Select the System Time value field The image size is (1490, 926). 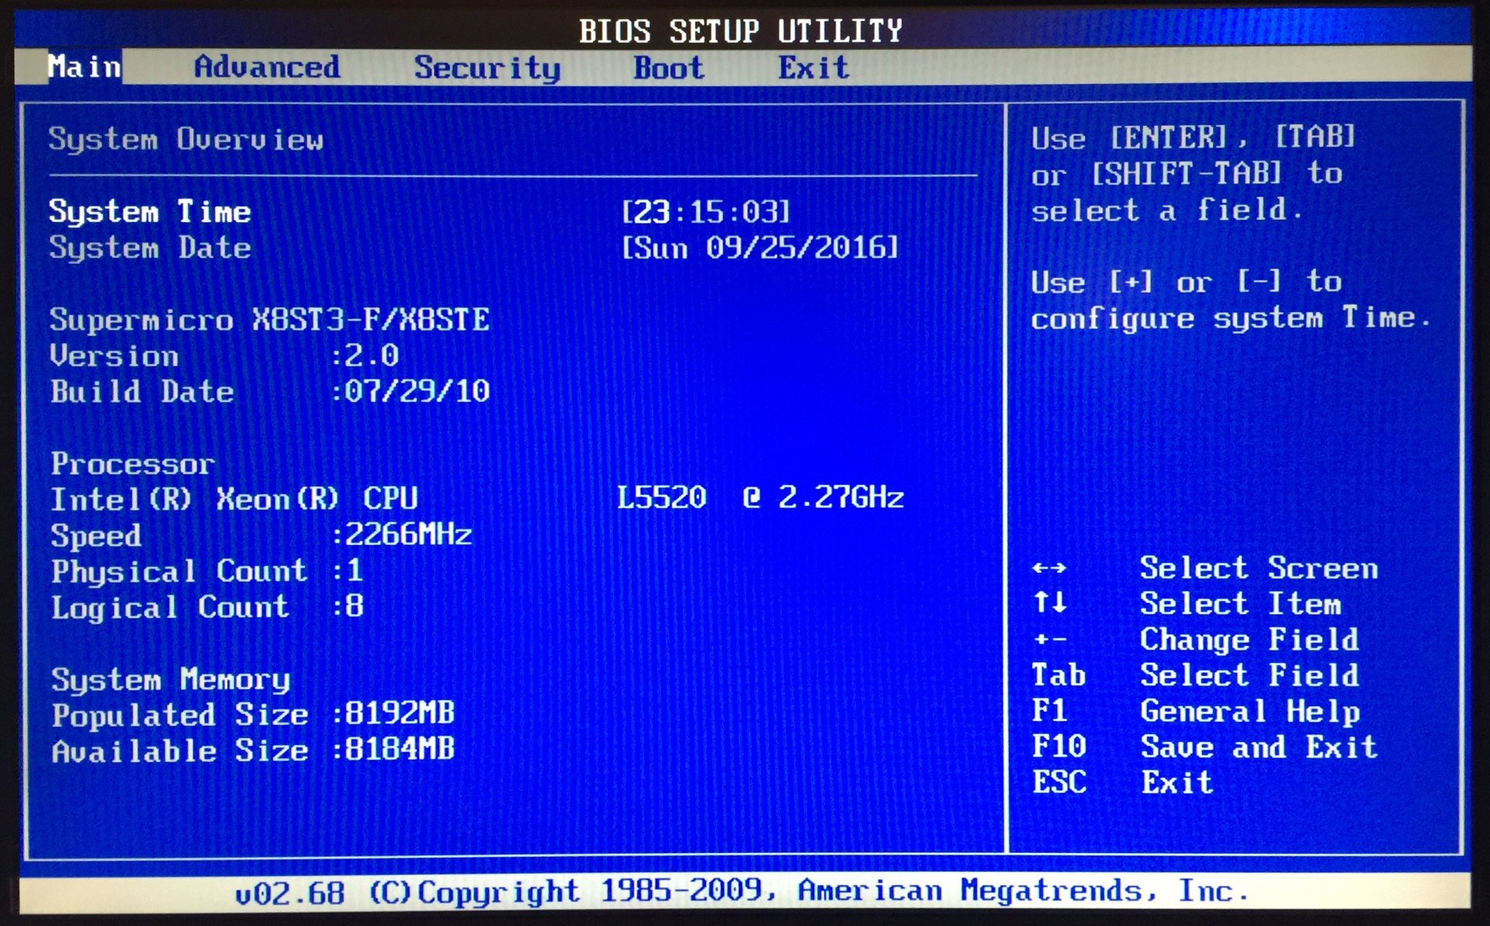705,212
